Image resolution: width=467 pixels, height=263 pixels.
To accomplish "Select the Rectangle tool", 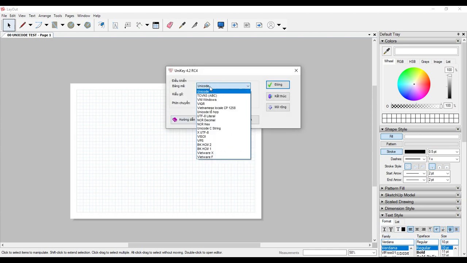I will click(x=55, y=25).
